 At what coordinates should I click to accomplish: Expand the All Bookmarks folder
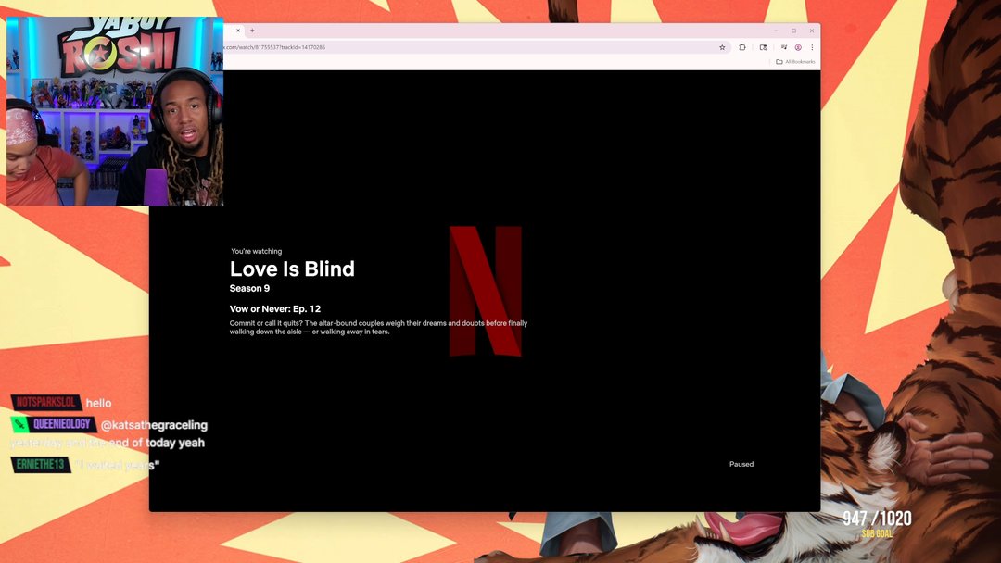coord(795,62)
